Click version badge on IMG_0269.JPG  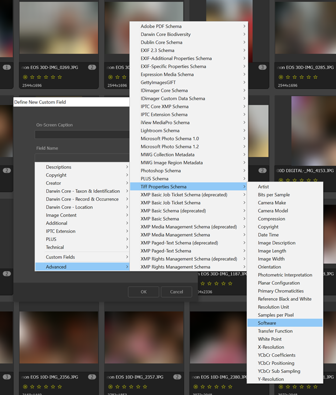92,67
